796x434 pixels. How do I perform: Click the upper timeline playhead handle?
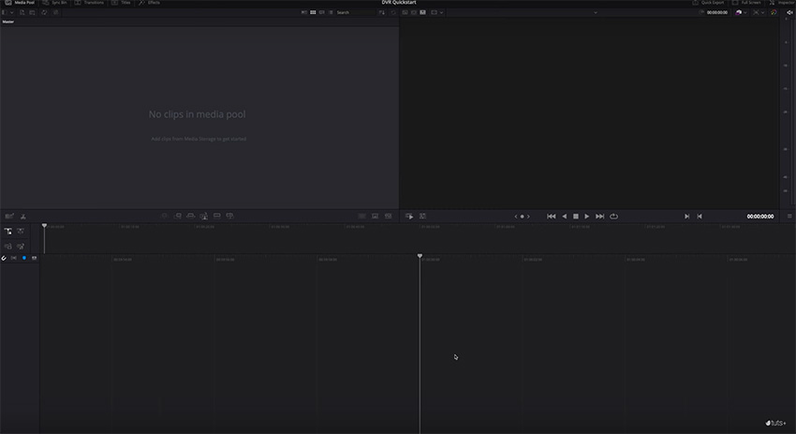tap(44, 226)
